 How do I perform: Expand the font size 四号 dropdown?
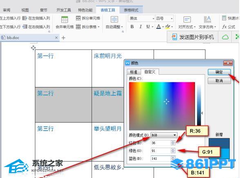coord(172,18)
